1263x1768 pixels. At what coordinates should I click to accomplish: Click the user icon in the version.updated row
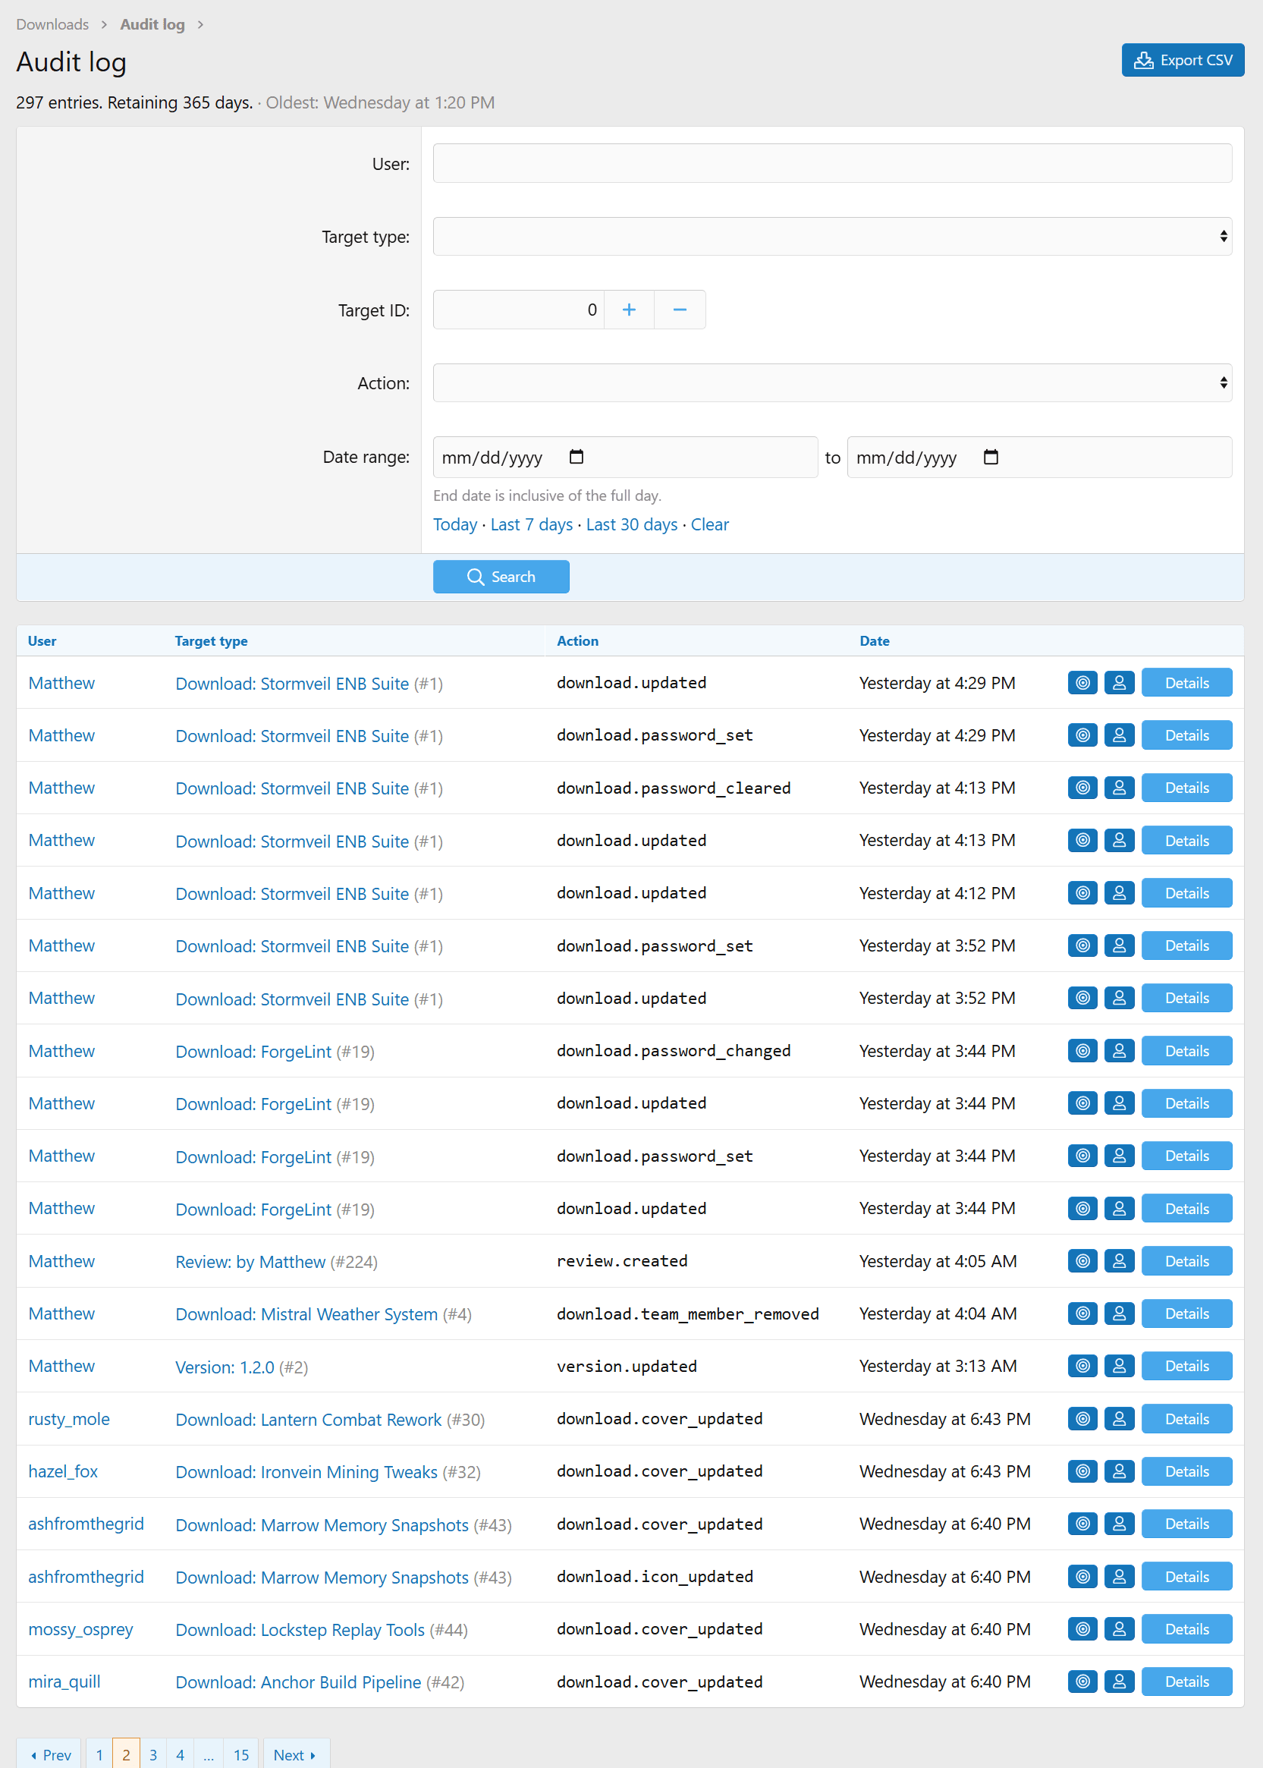click(x=1118, y=1365)
